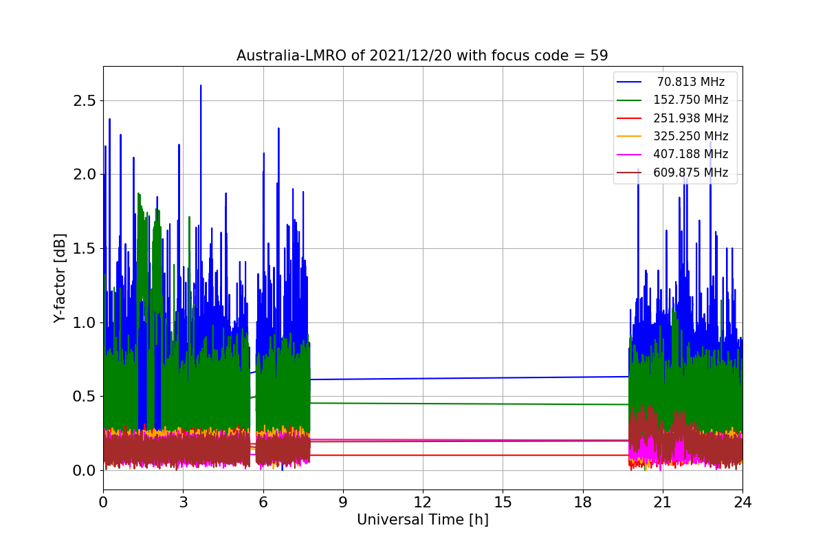Click the x-axis tick label 6
825x550 pixels.
(263, 503)
